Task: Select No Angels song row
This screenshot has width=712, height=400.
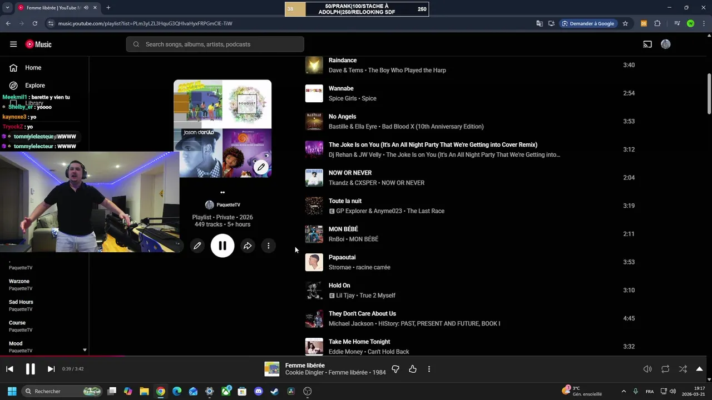Action: [471, 121]
